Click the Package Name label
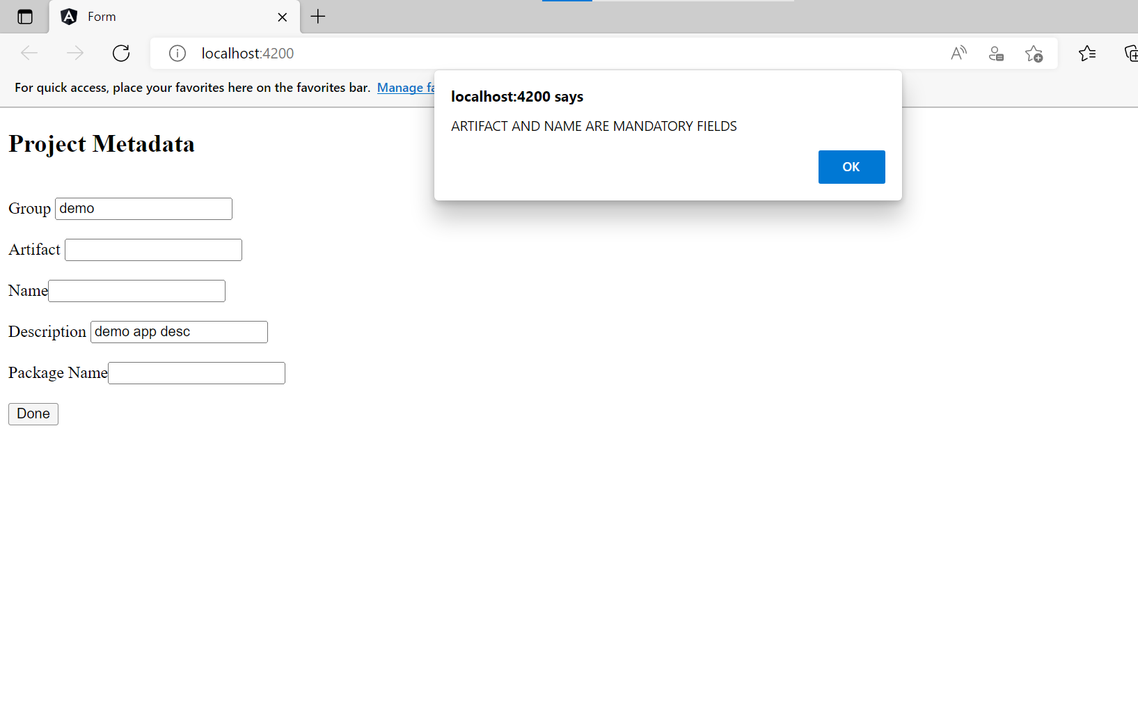 coord(58,373)
